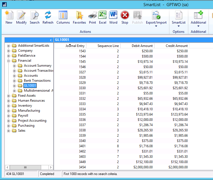
Task: Click the 434 GL10001 status field
Action: [x=21, y=174]
